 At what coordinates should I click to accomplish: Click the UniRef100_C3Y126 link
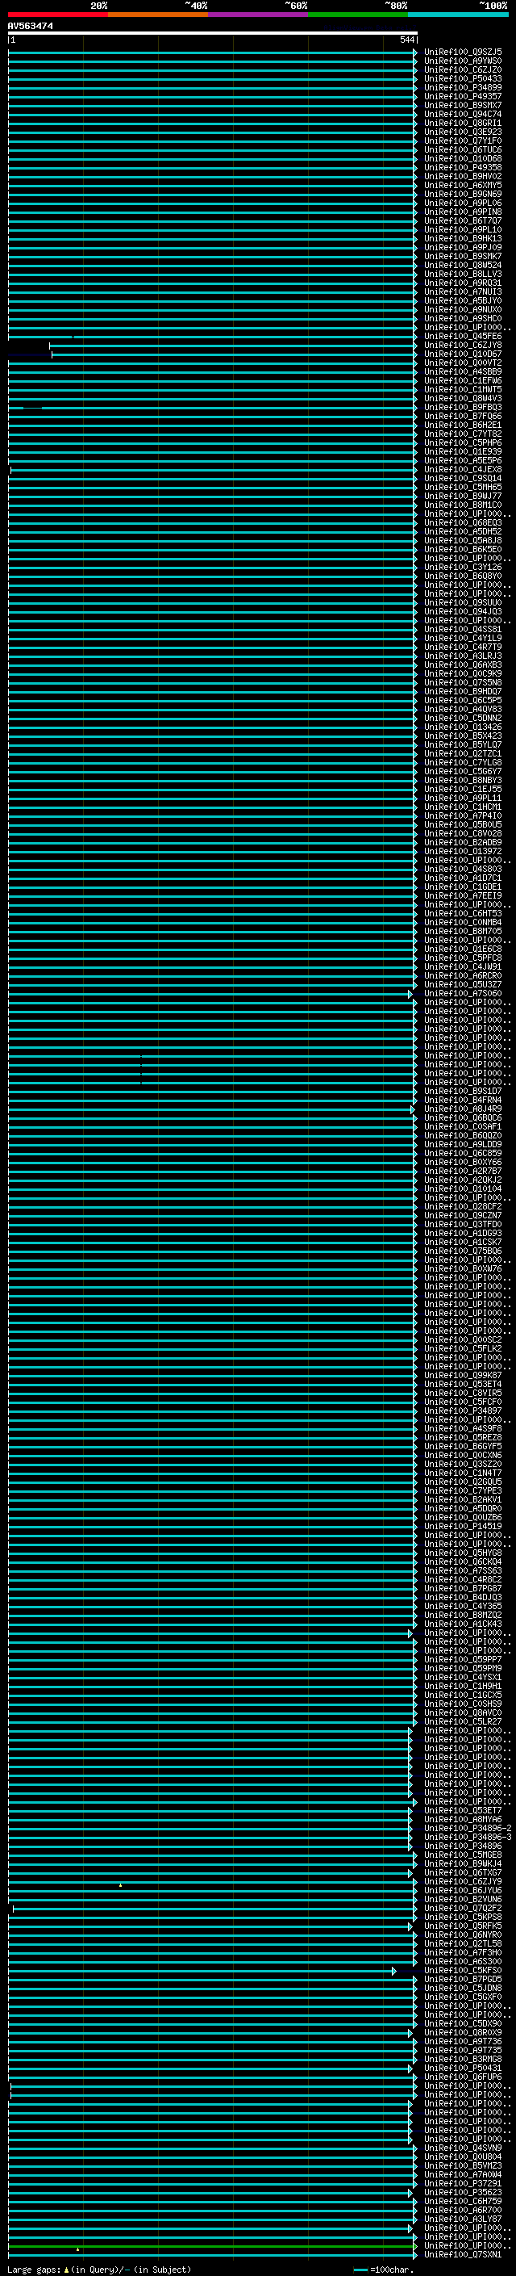(x=463, y=568)
